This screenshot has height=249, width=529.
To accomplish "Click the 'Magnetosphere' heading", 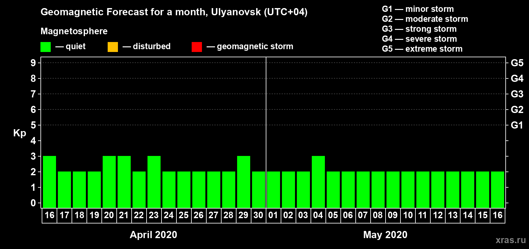I will 74,31.
